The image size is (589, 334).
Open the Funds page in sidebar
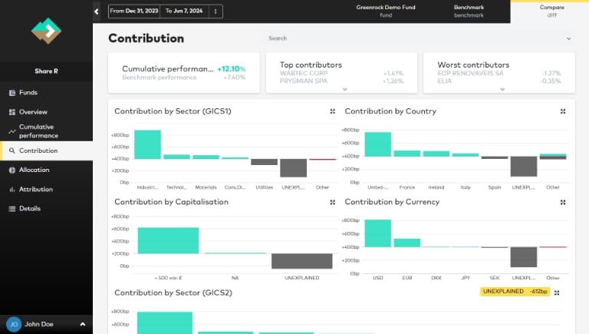(x=28, y=93)
